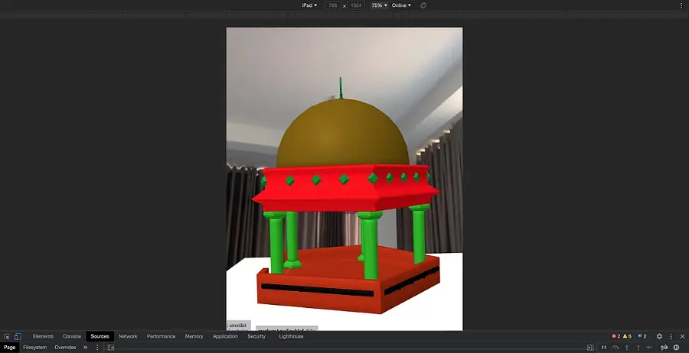Select the Page sub-tab in Sources

(10, 348)
